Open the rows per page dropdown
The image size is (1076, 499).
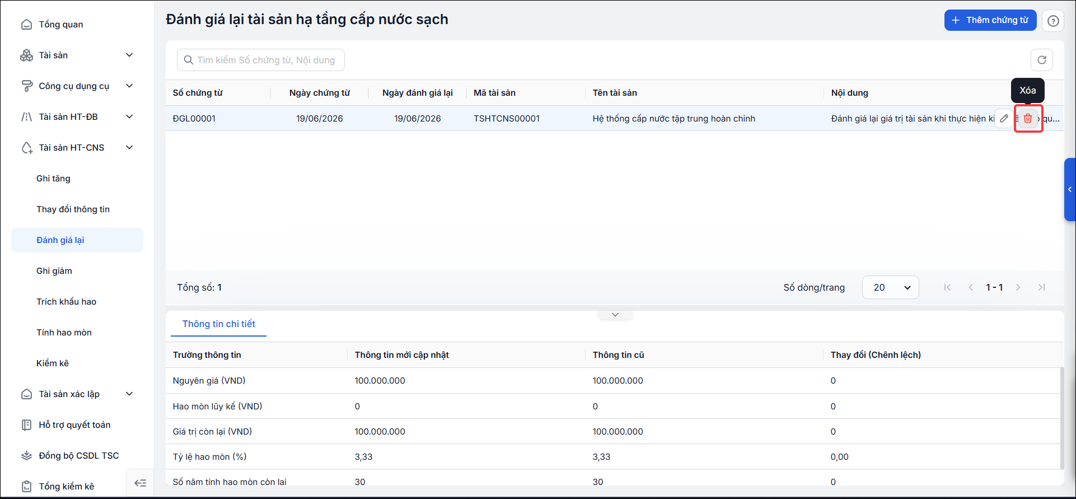click(891, 287)
